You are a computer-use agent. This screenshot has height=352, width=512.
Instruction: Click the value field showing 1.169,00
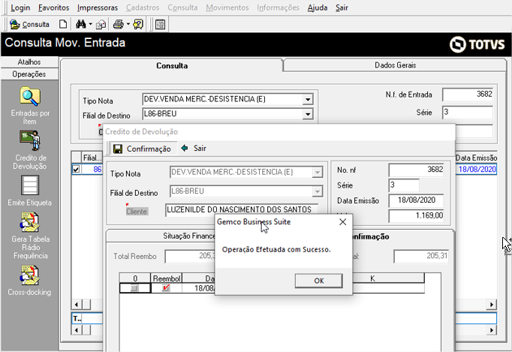[x=416, y=216]
